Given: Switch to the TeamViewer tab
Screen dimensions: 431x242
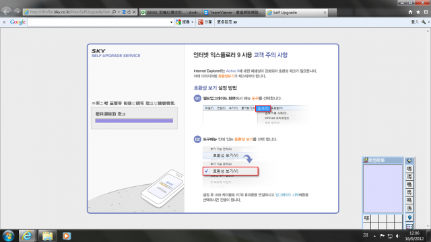Looking at the screenshot, I should (234, 12).
